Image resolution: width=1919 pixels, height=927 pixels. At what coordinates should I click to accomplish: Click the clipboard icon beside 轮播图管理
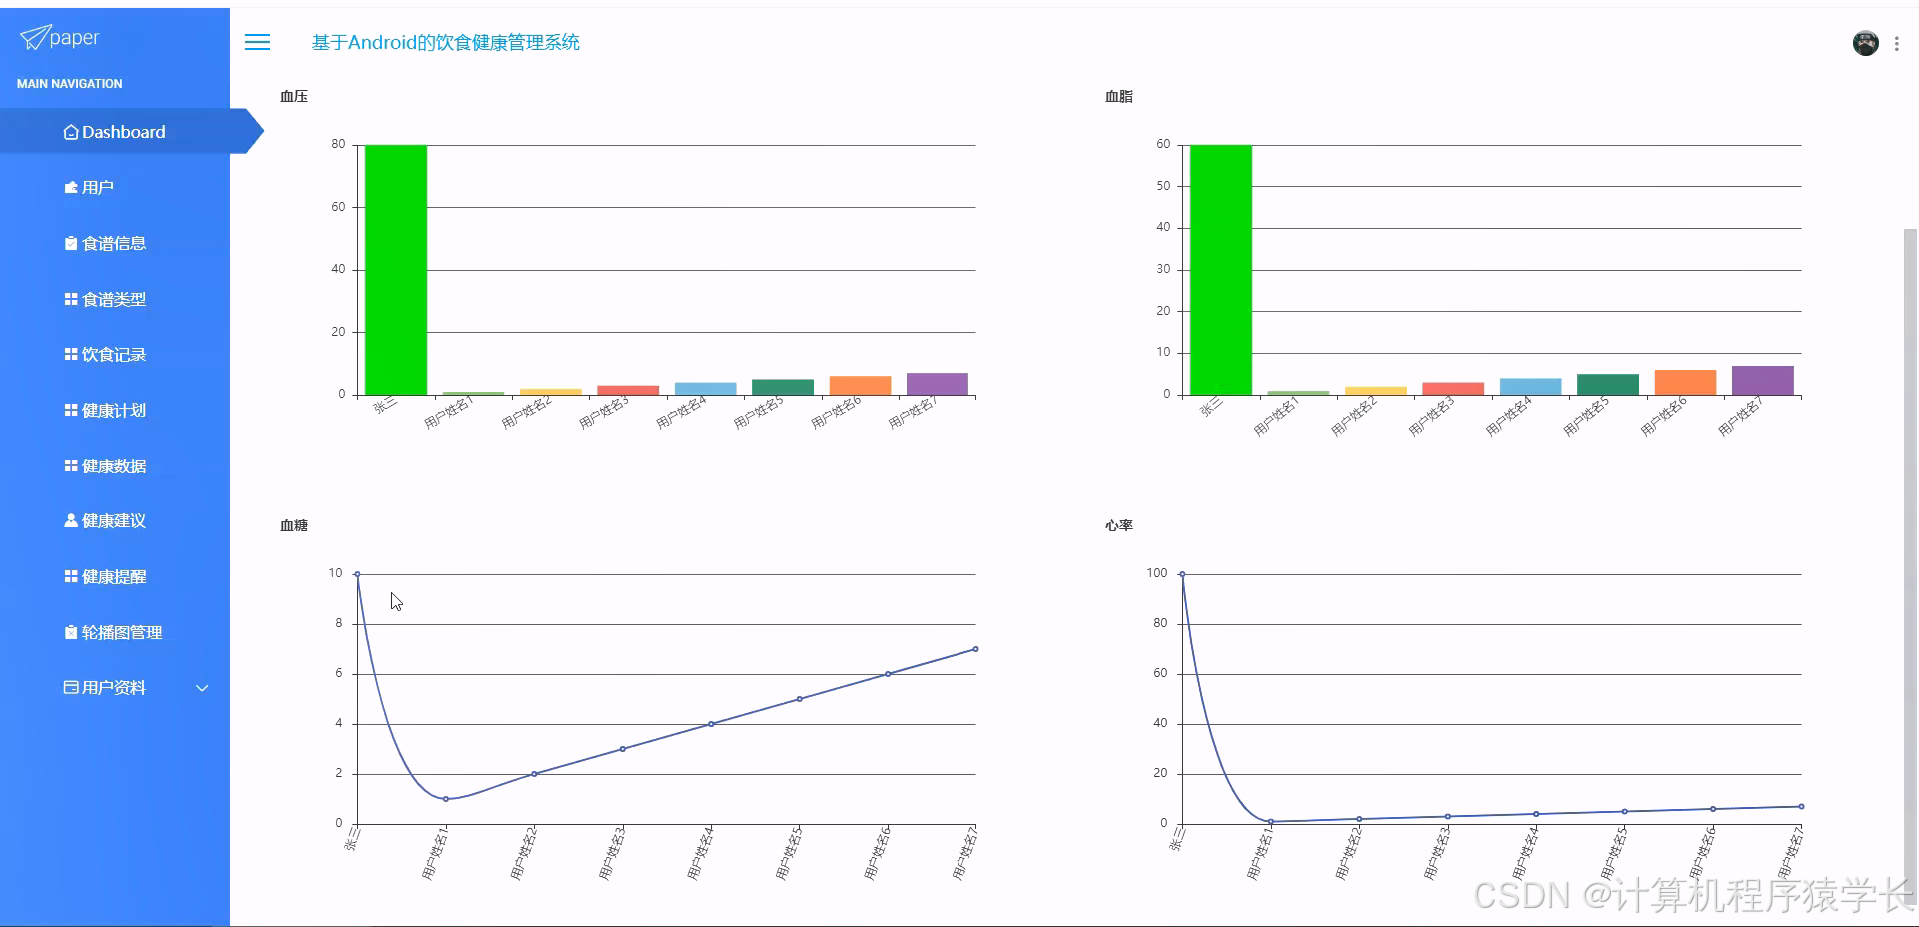(x=71, y=632)
